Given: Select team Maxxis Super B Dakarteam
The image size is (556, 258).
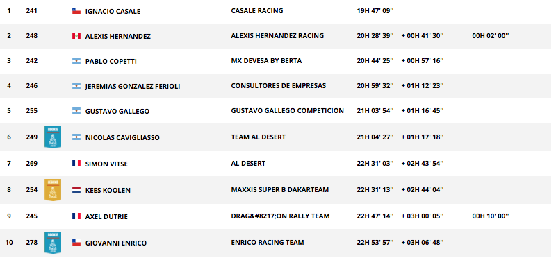Looking at the screenshot, I should coord(280,190).
